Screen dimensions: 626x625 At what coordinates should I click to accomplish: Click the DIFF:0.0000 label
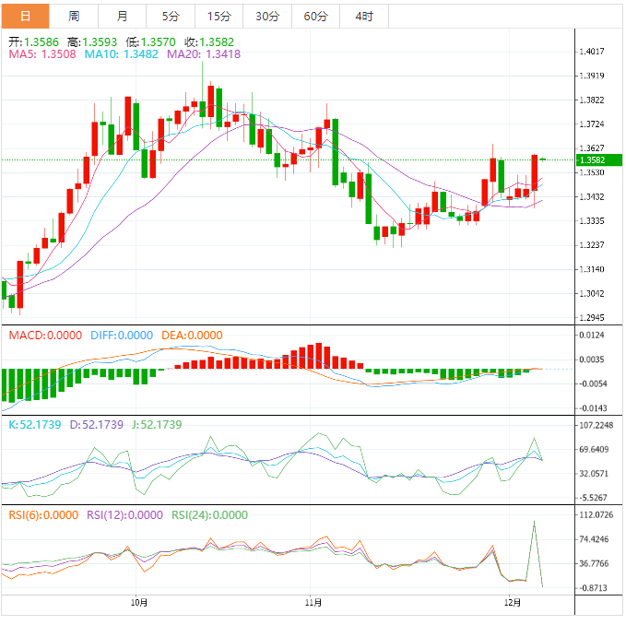tap(122, 336)
